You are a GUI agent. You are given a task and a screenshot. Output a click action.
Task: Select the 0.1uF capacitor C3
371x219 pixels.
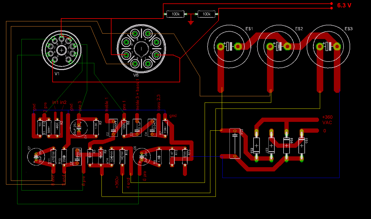tap(137, 127)
